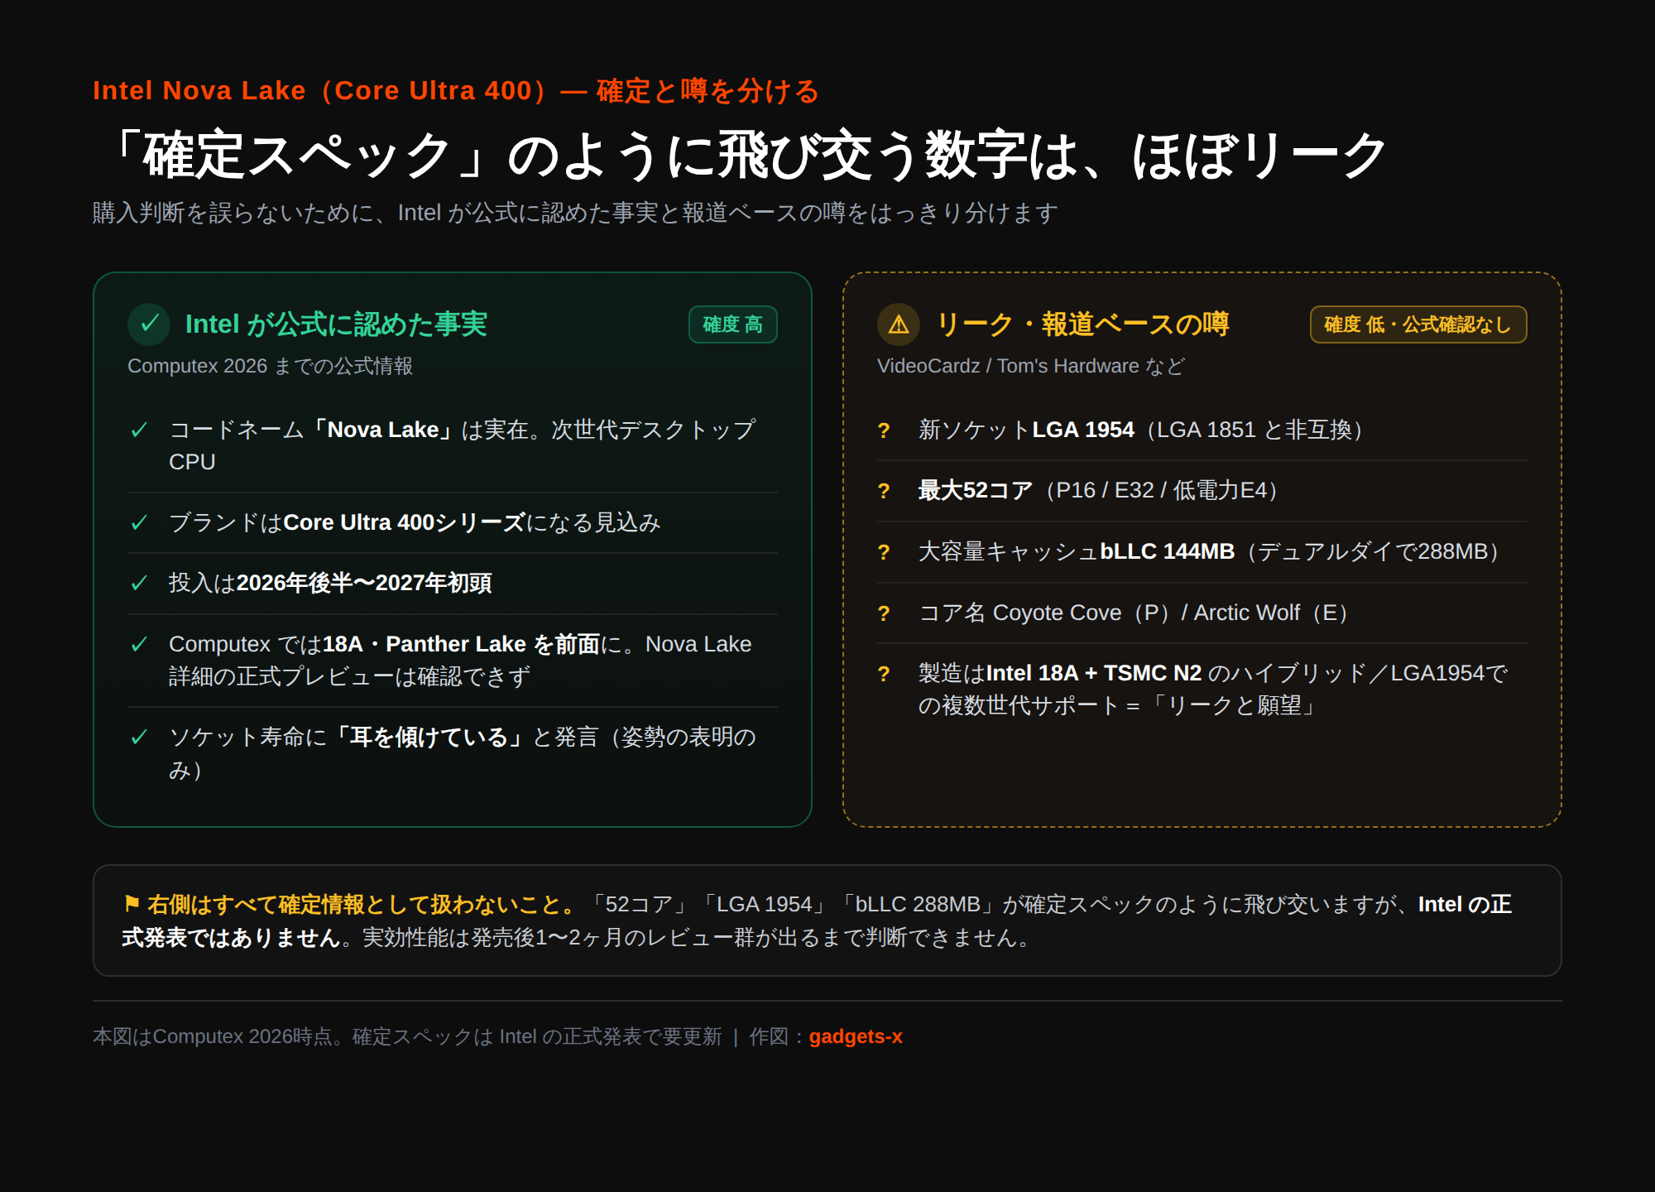Screen dimensions: 1655x1192
Task: Click the question mark beside 最大52コア
Action: [884, 491]
